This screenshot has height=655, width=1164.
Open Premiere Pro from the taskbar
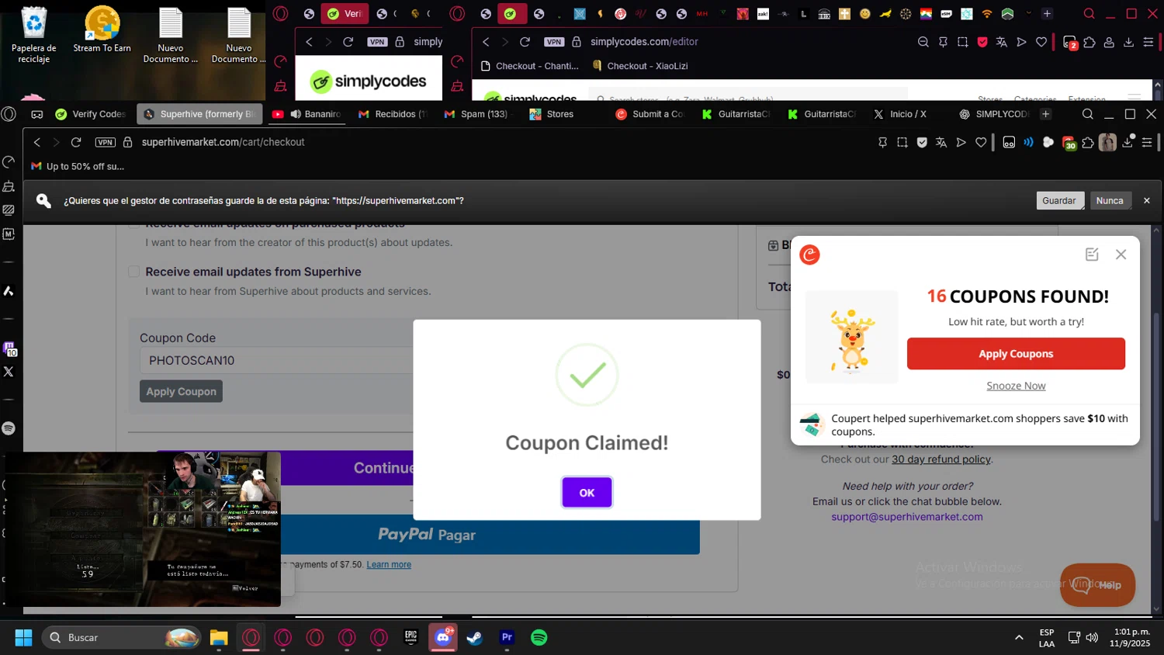click(507, 637)
